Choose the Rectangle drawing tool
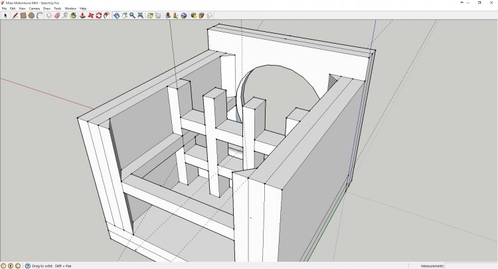This screenshot has width=498, height=269. click(x=23, y=15)
